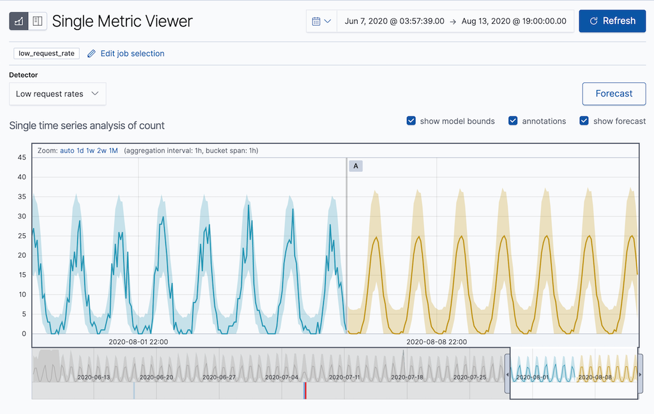Screen dimensions: 654x414
Task: Click the refresh arrow icon on Refresh button
Action: click(x=595, y=20)
